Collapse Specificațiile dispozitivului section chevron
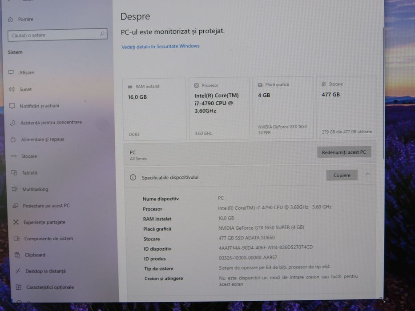The width and height of the screenshot is (415, 311). click(367, 174)
